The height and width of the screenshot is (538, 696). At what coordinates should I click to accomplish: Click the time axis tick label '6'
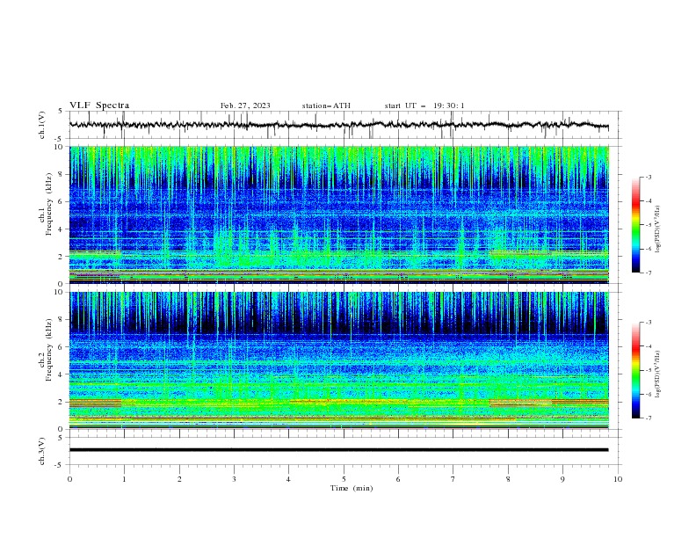[x=398, y=479]
